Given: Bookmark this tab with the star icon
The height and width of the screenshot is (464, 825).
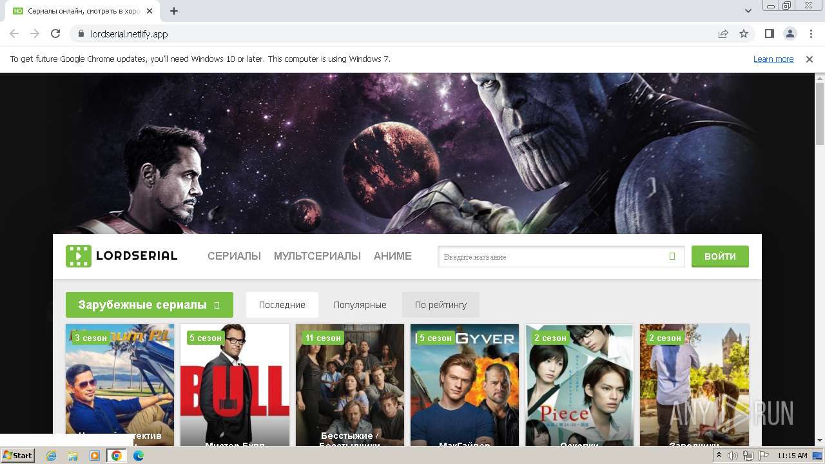Looking at the screenshot, I should point(744,34).
